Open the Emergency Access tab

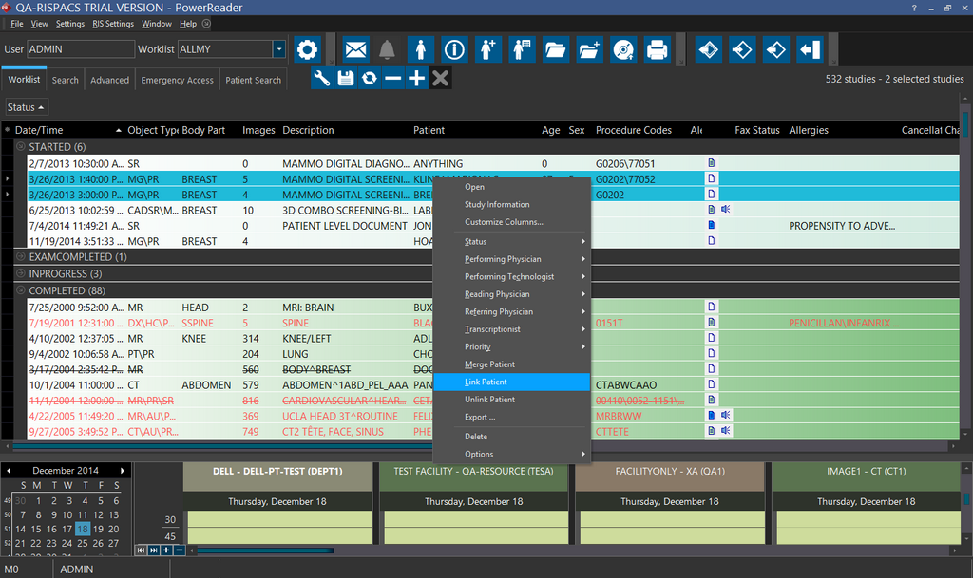(x=177, y=81)
